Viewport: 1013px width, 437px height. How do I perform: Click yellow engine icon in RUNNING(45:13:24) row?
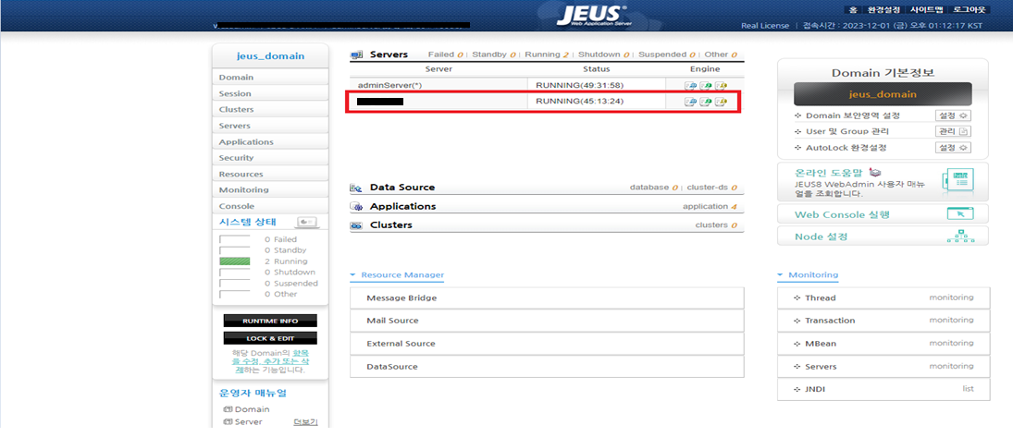click(721, 102)
